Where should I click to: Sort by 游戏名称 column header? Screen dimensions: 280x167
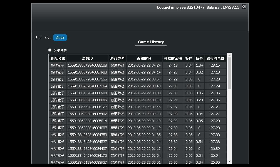point(58,59)
